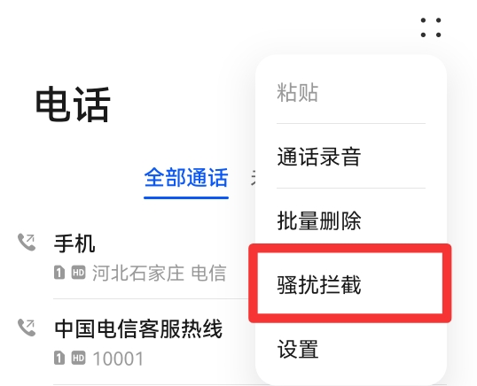The height and width of the screenshot is (386, 477).
Task: Open the 手机 call log entry
Action: [134, 257]
